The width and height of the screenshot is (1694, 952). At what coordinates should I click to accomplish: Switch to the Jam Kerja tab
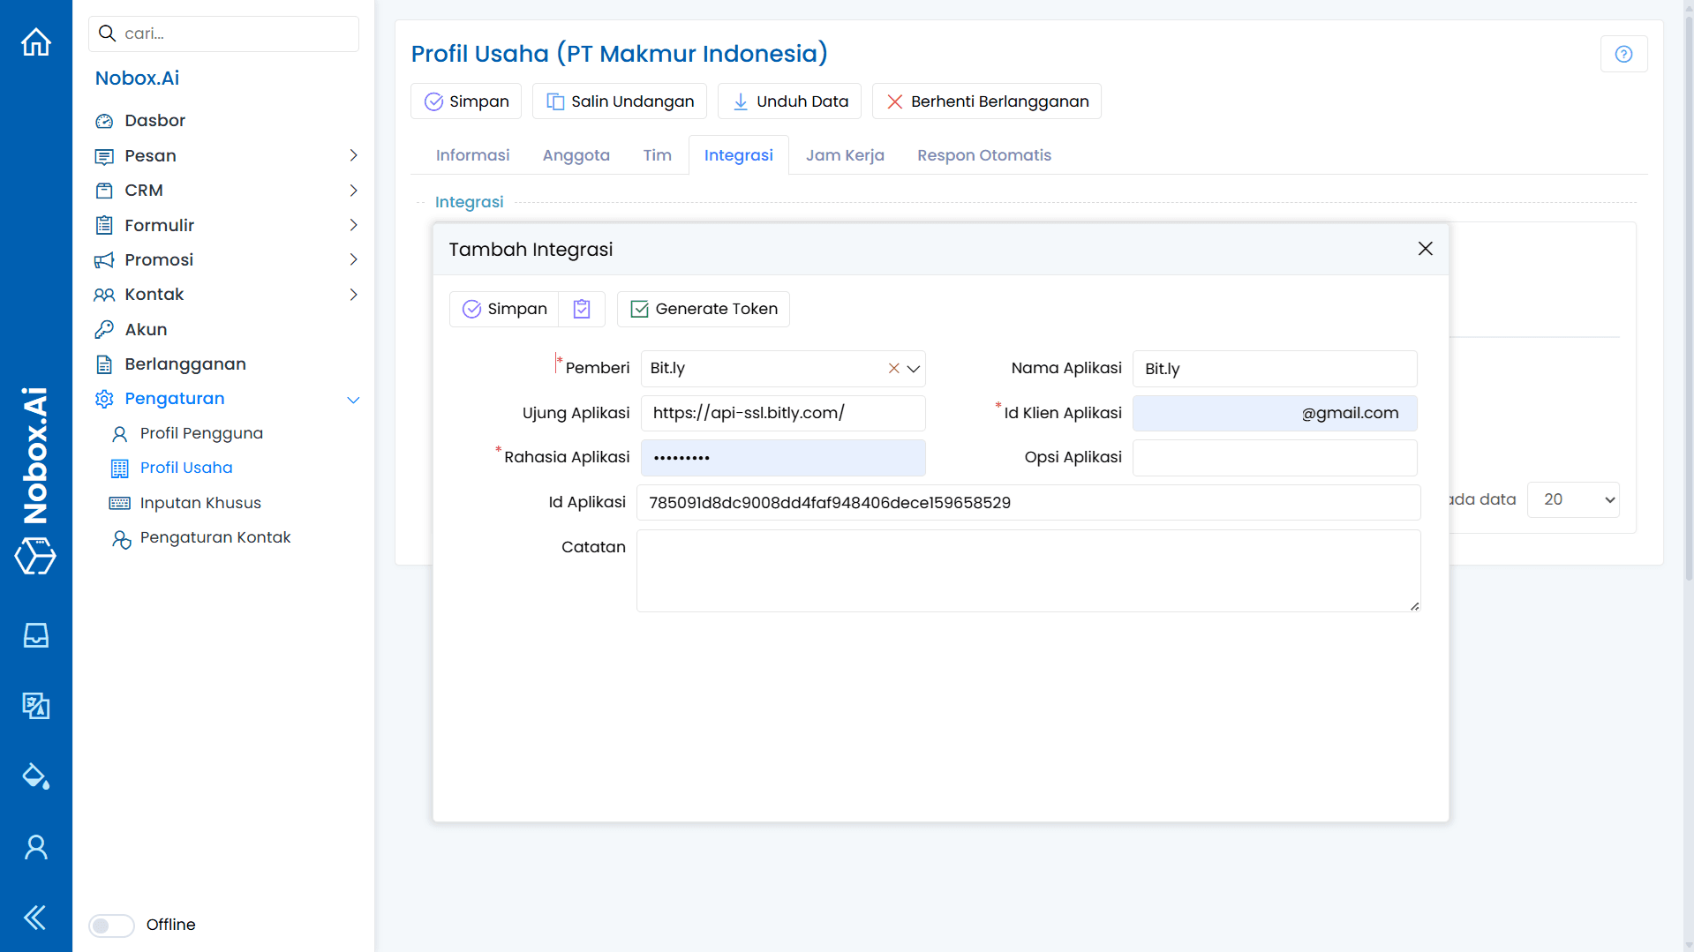coord(844,154)
